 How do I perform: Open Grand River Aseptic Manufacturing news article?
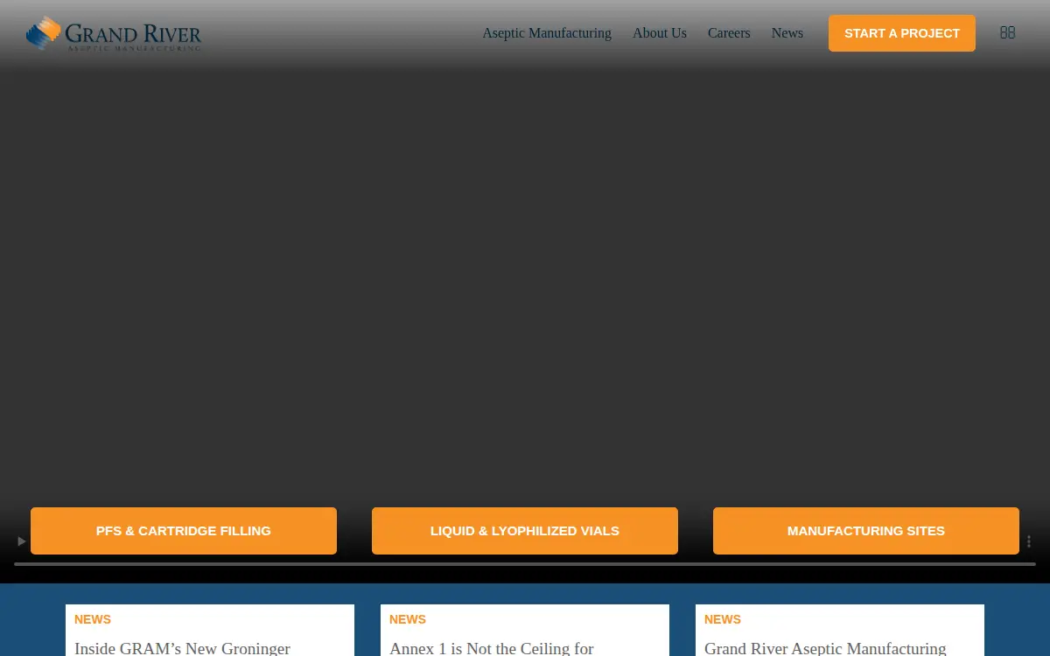[x=825, y=648]
